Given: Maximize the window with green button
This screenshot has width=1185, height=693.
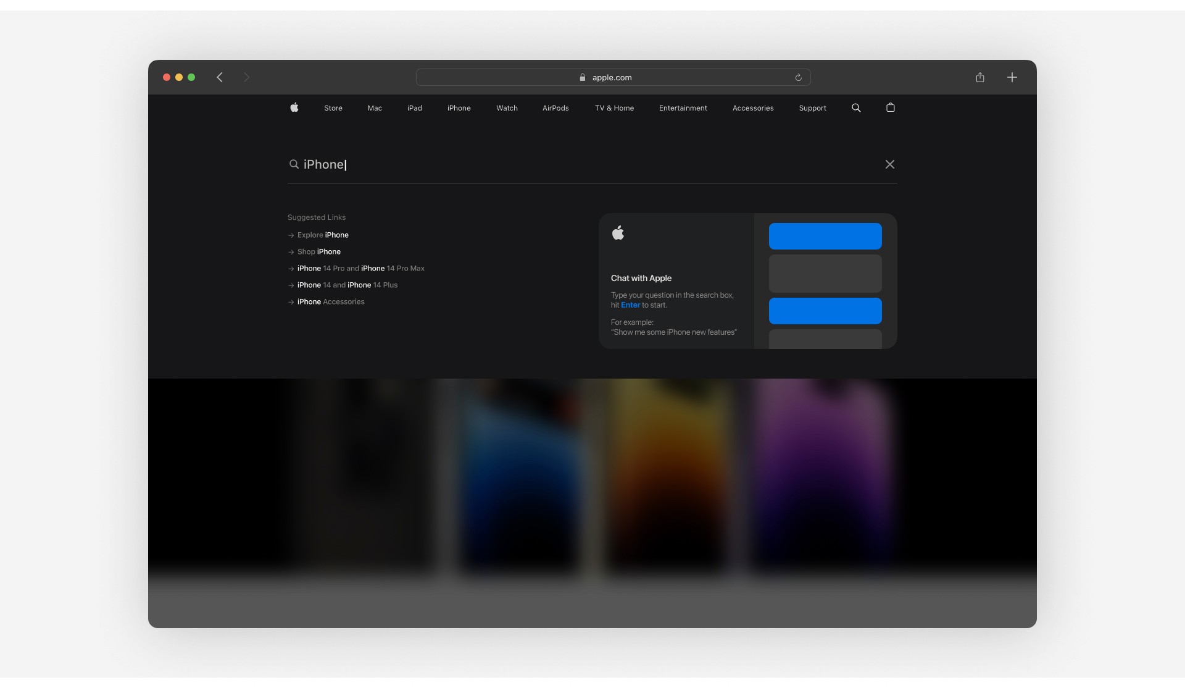Looking at the screenshot, I should pyautogui.click(x=191, y=77).
